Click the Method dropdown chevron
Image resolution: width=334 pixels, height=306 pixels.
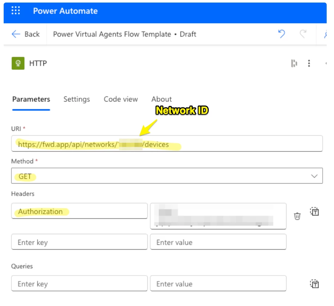click(314, 176)
